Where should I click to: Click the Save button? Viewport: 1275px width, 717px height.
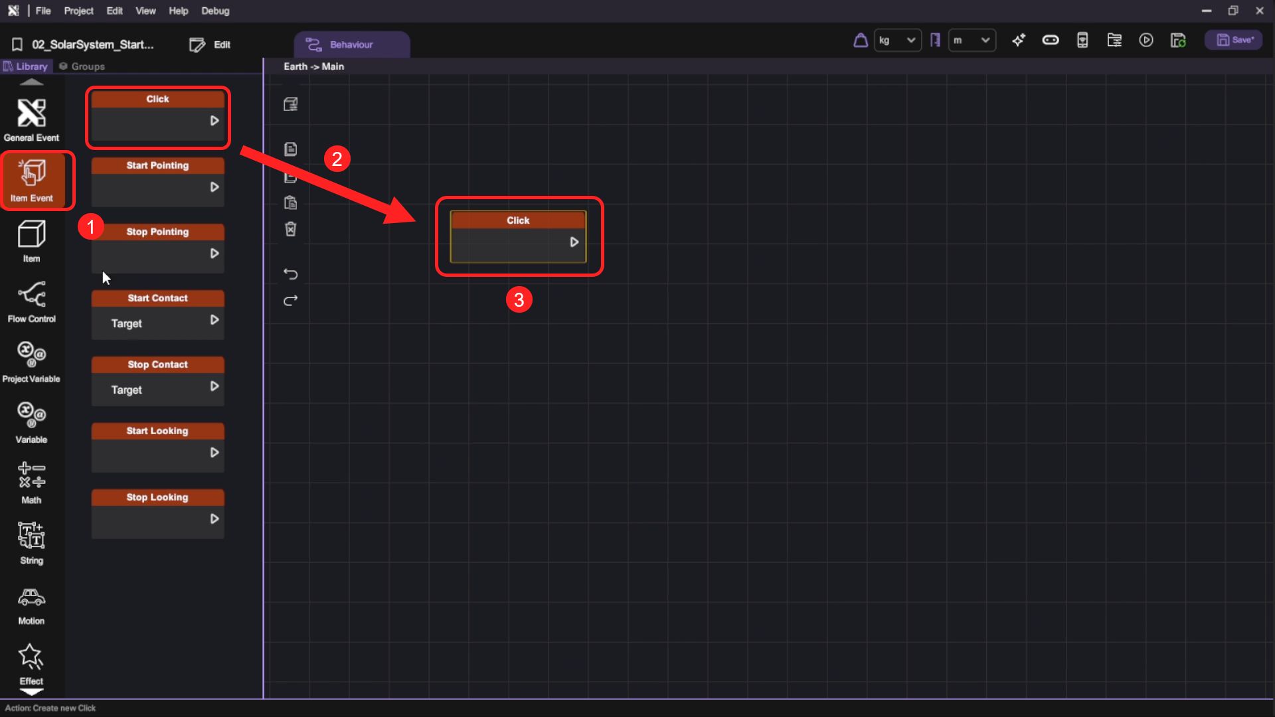click(x=1234, y=40)
